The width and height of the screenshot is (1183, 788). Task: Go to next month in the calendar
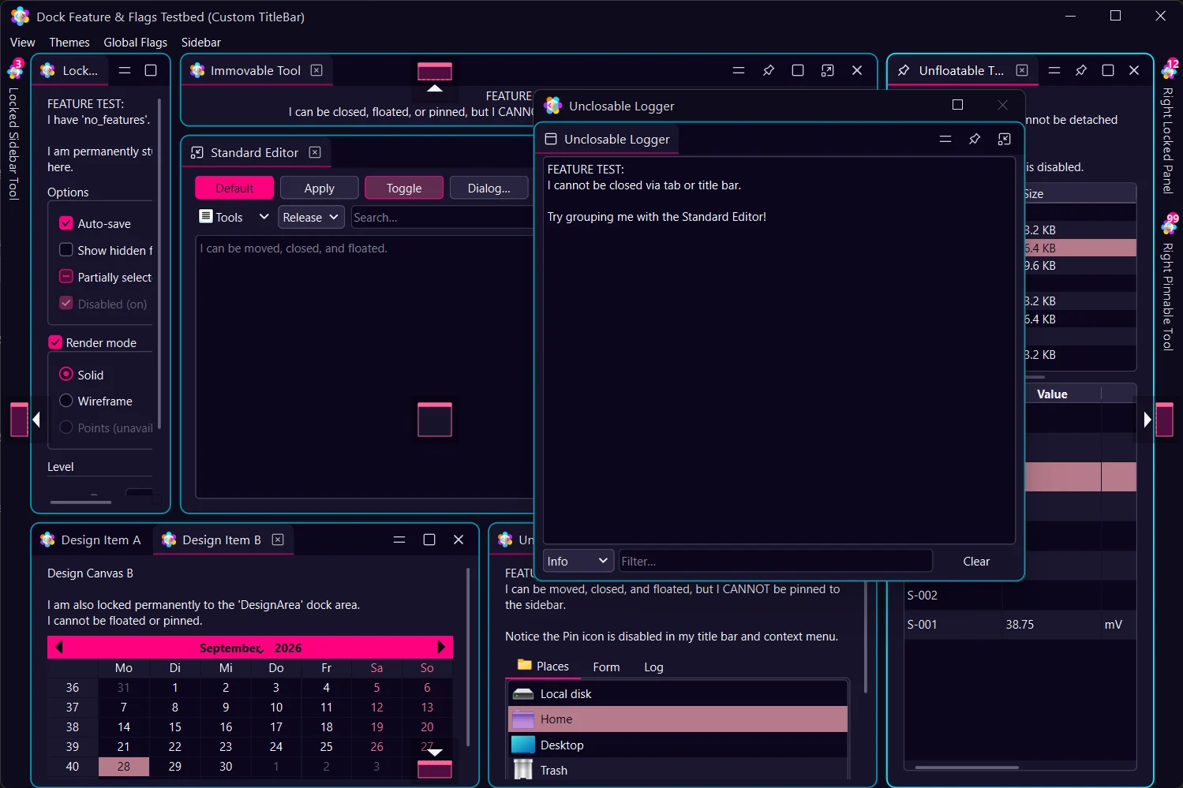pos(441,648)
